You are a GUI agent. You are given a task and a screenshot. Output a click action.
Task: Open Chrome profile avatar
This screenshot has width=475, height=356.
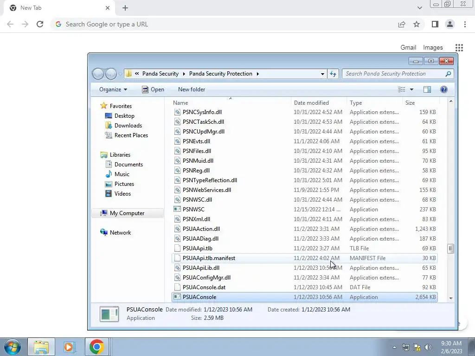point(450,24)
